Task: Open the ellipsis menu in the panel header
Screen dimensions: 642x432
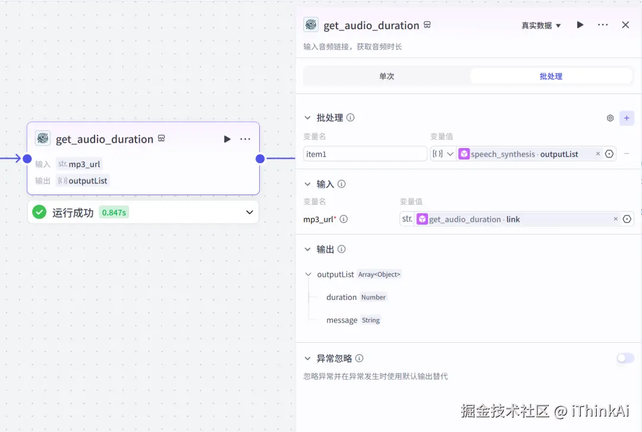Action: click(x=603, y=25)
